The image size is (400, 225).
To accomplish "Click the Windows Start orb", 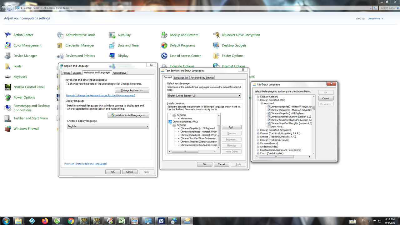I will pyautogui.click(x=6, y=221).
